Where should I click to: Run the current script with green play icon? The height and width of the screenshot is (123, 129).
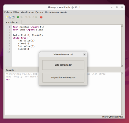tap(18, 17)
